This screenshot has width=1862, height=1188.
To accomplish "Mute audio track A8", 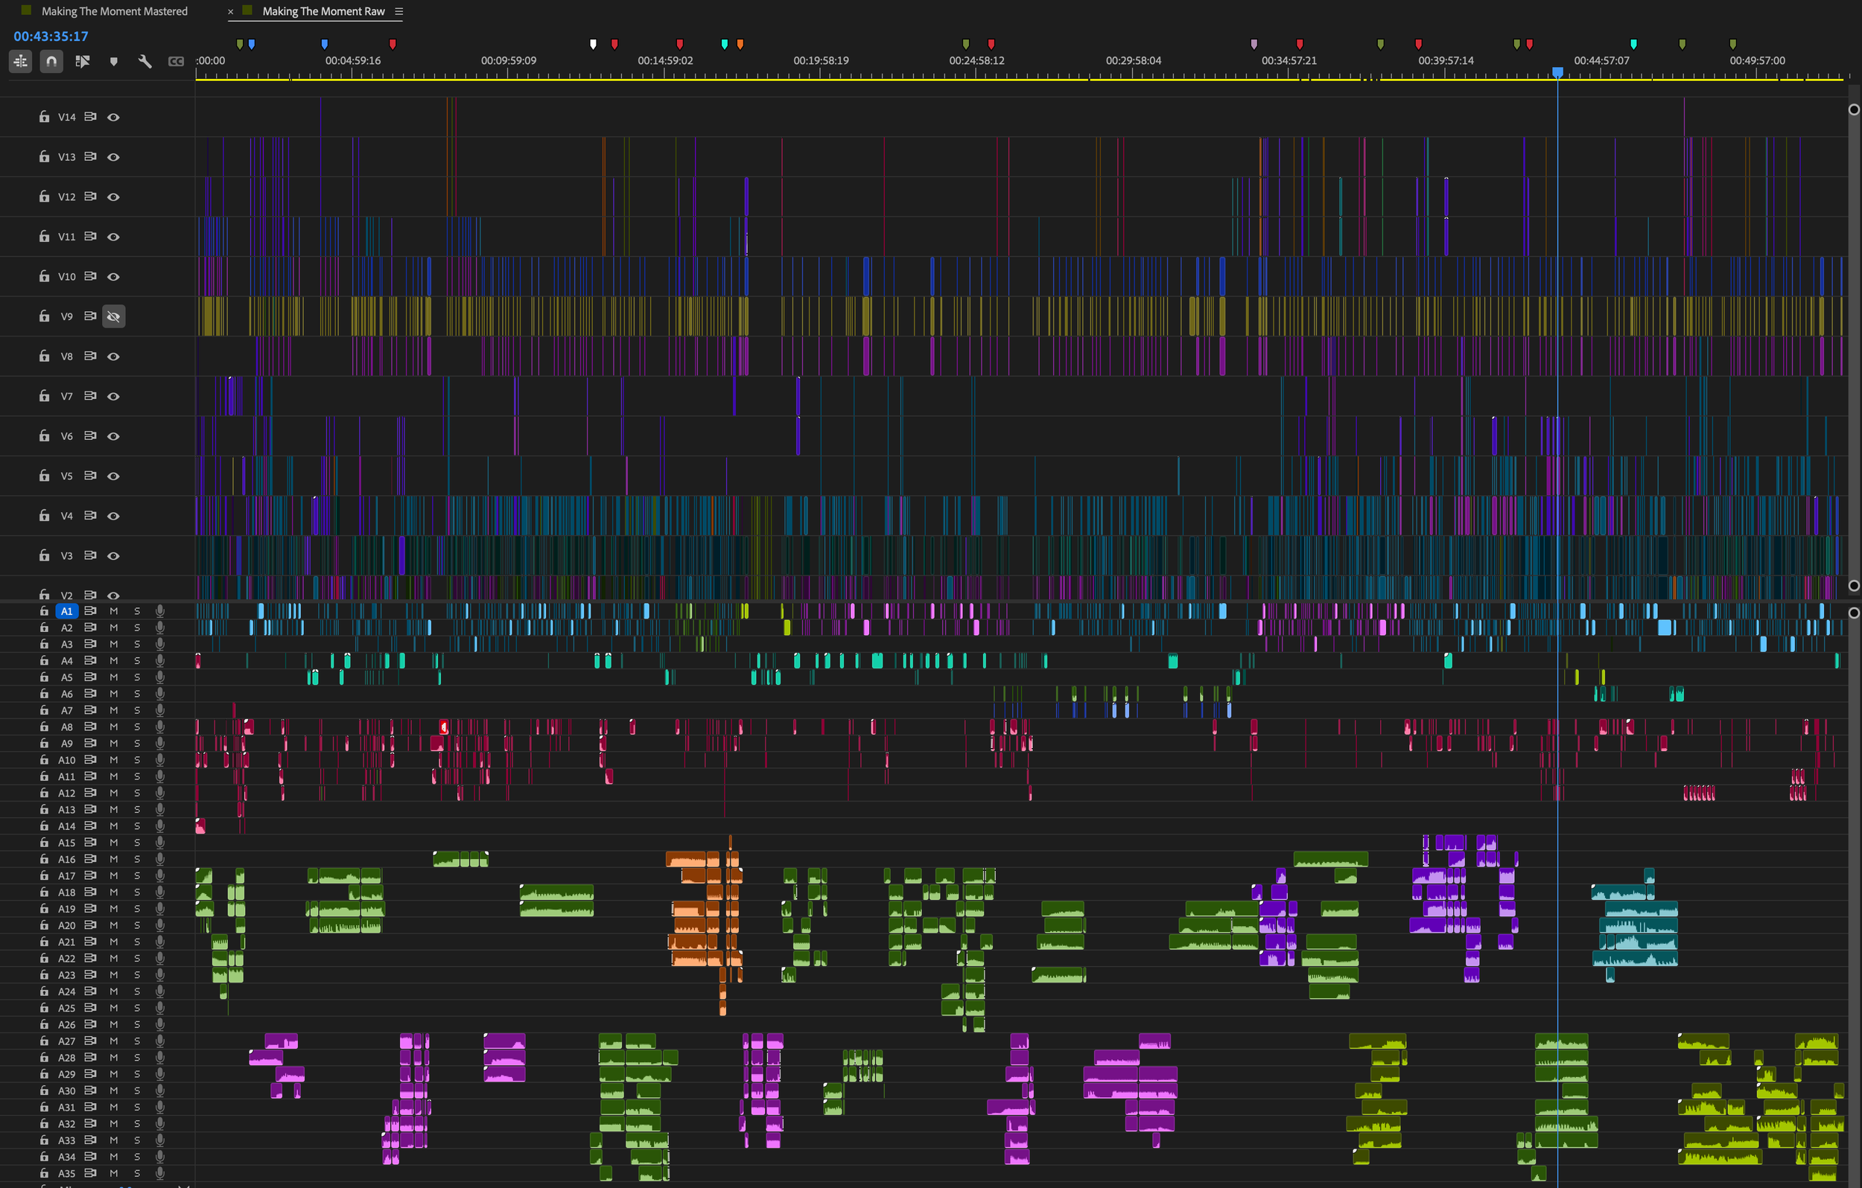I will click(114, 726).
